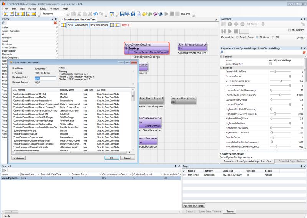
Task: Click the new document page icon
Action: coord(139,14)
